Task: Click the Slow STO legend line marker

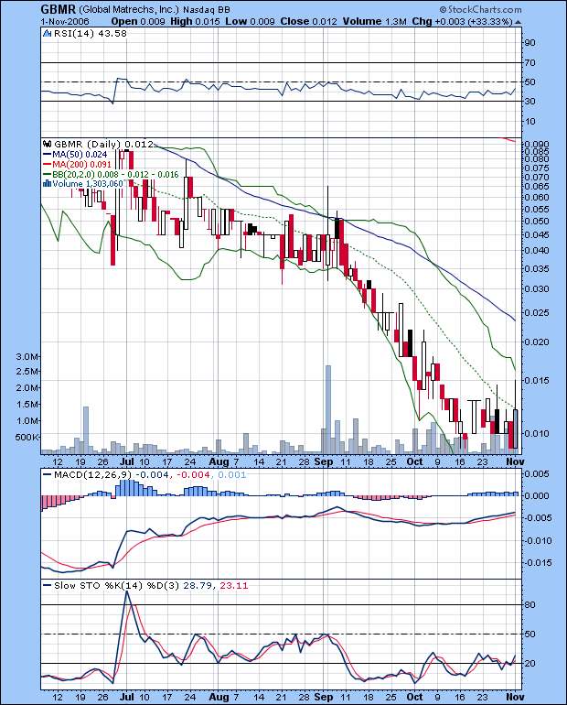Action: tap(47, 585)
